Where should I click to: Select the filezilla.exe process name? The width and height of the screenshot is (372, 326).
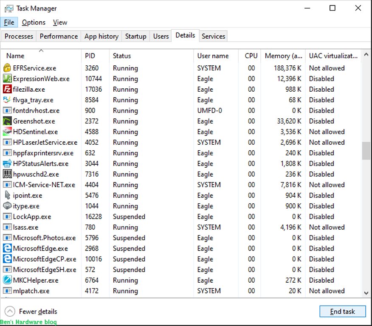(x=29, y=90)
